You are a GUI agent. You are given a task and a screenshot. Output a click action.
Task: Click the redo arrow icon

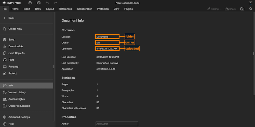55,3
